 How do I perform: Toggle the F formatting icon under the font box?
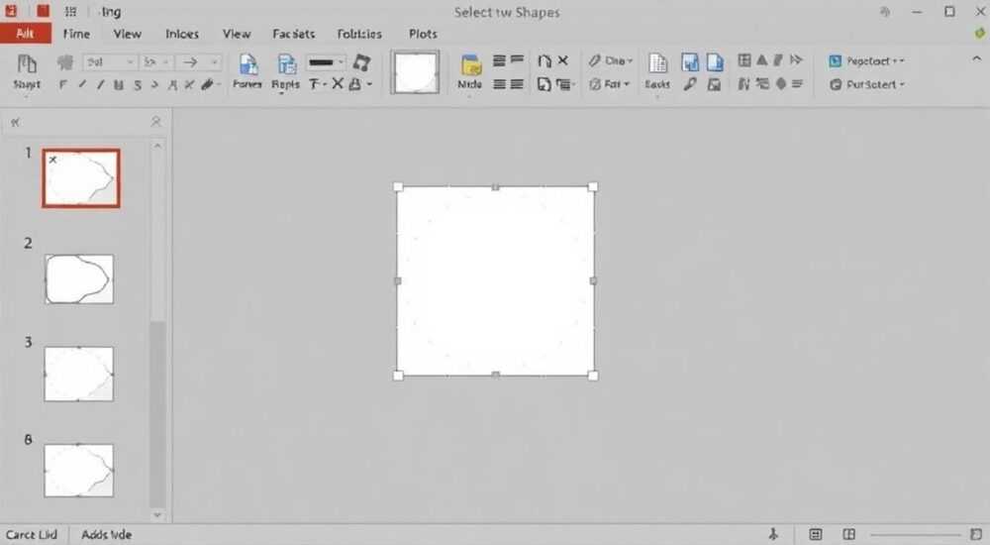pos(62,84)
